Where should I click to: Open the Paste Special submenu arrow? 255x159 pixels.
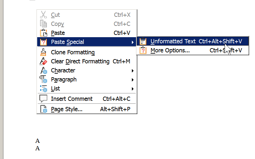pyautogui.click(x=133, y=42)
